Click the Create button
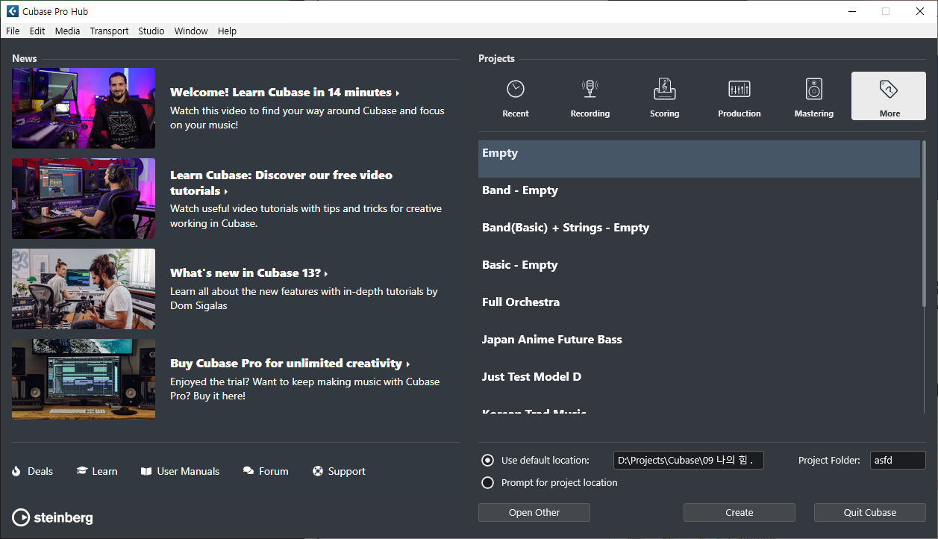This screenshot has width=938, height=539. click(x=740, y=512)
